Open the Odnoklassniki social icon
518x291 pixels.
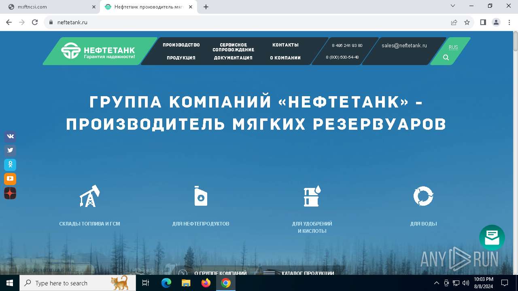click(x=10, y=164)
